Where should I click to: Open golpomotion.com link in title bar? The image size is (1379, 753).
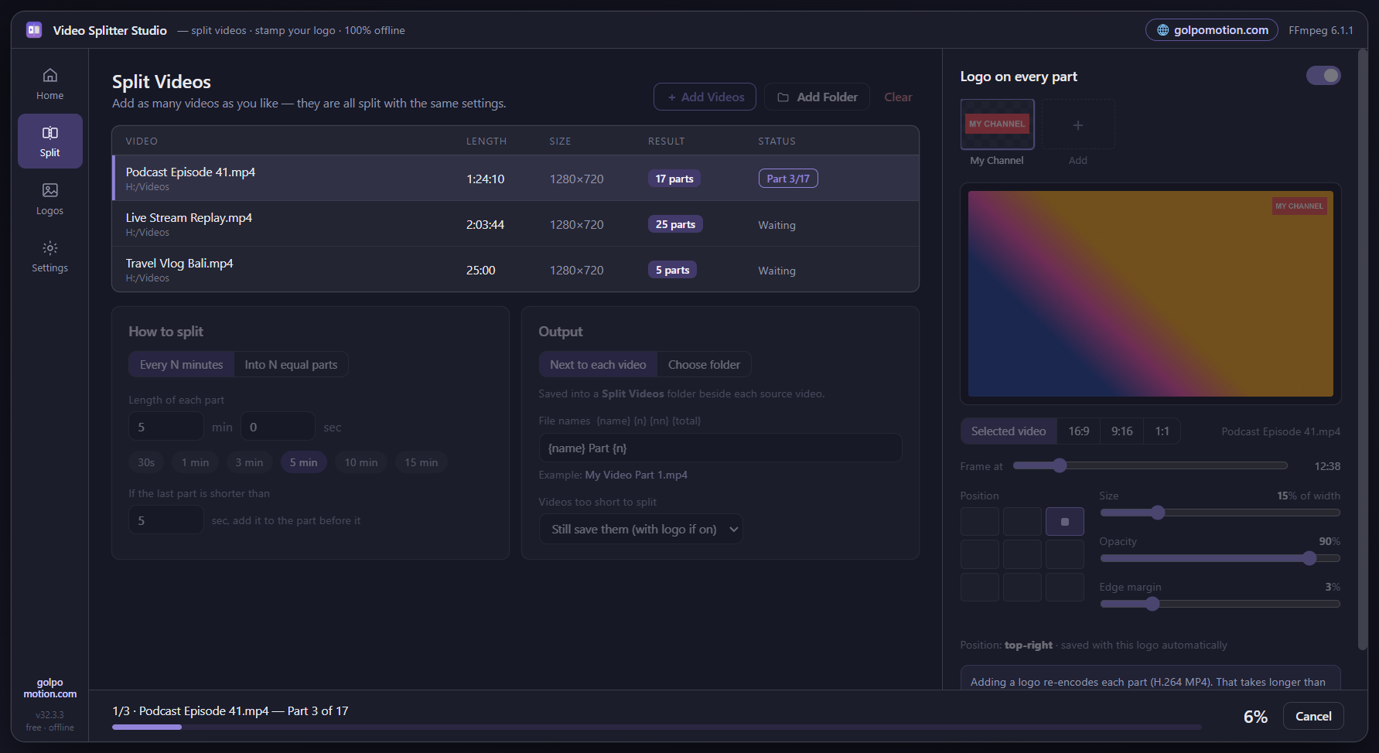[x=1212, y=30]
